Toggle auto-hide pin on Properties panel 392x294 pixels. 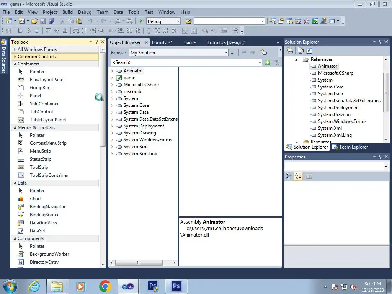[380, 157]
